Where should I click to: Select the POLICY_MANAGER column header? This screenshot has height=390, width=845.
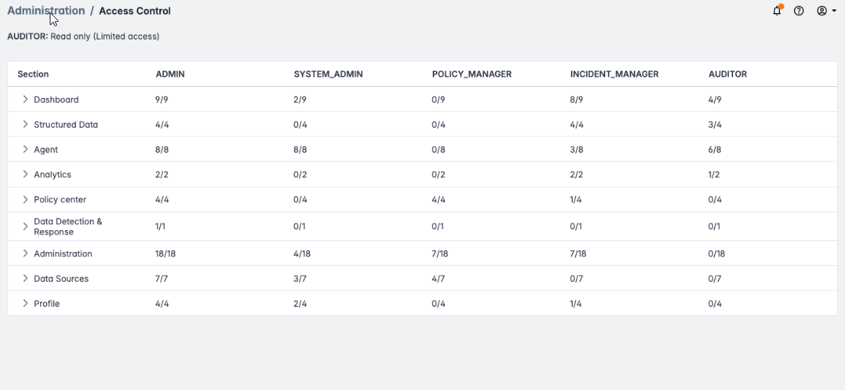471,74
